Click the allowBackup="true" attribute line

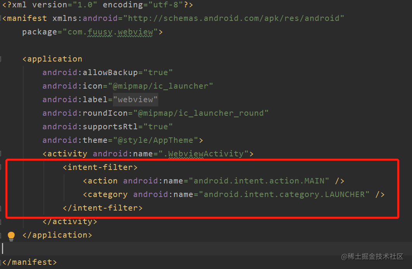(x=107, y=72)
